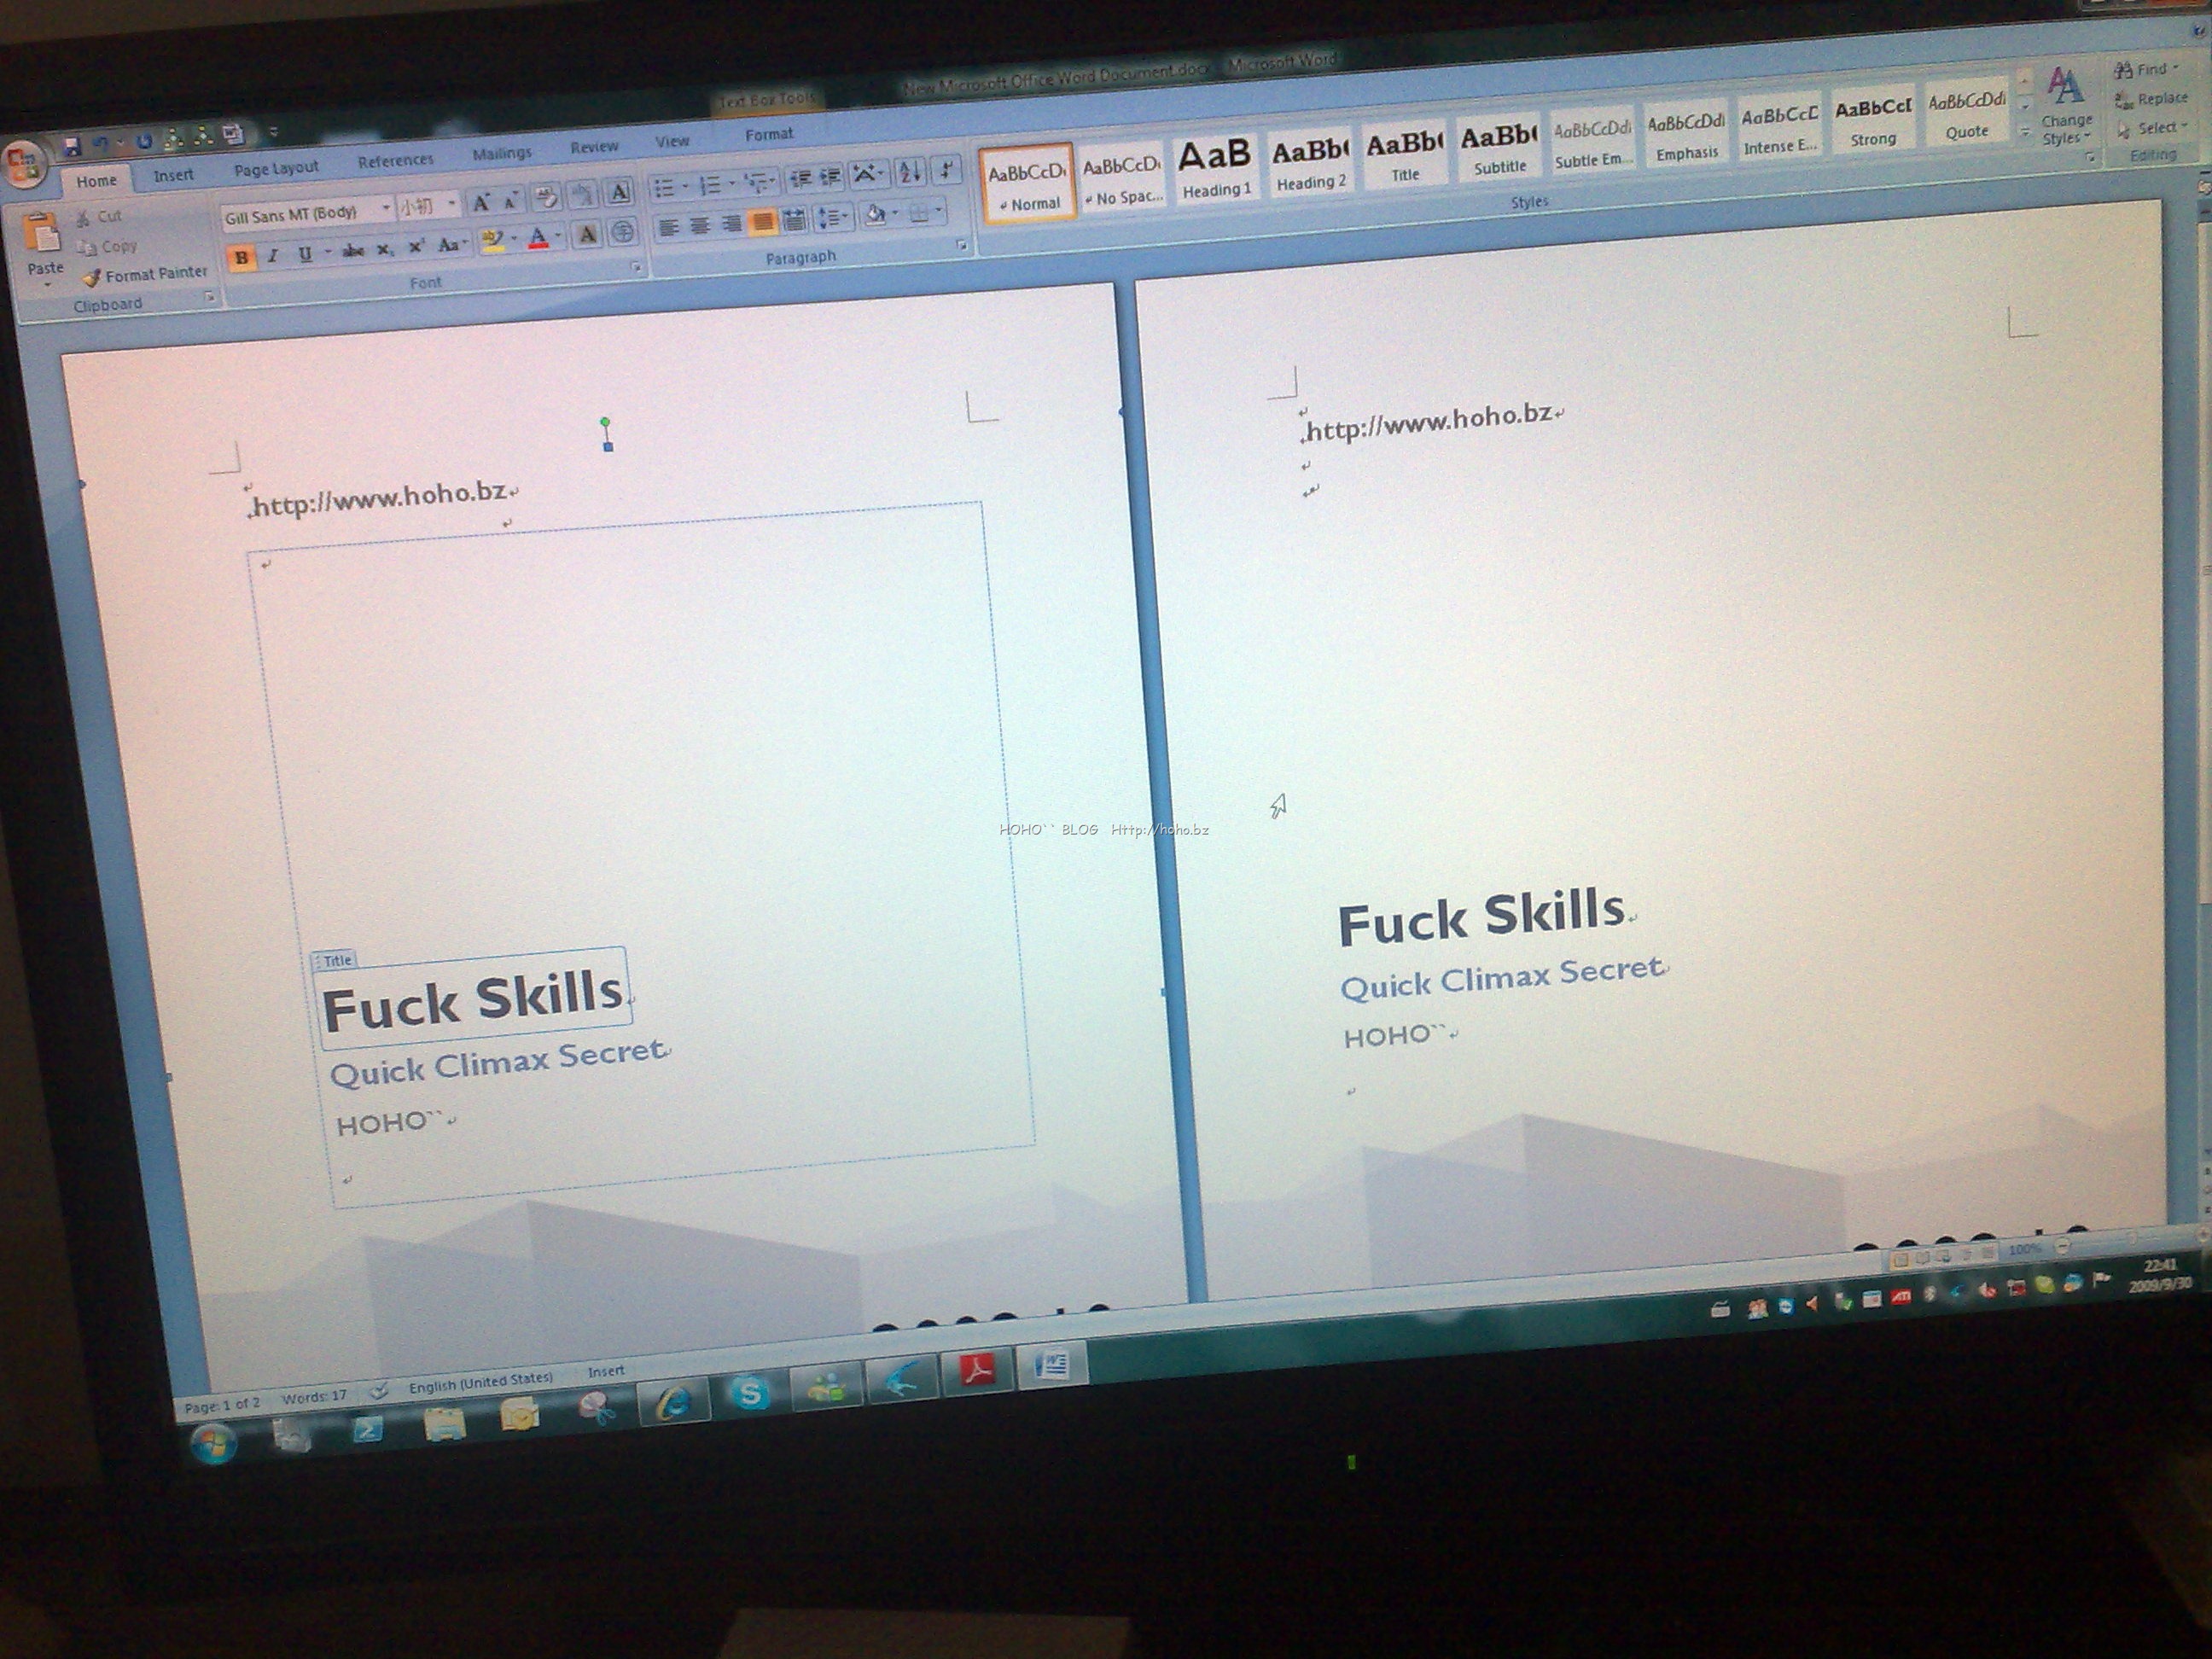Cut the selected text
This screenshot has width=2212, height=1659.
(100, 216)
